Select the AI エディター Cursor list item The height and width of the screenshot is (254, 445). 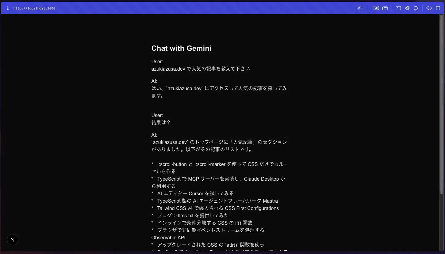195,193
